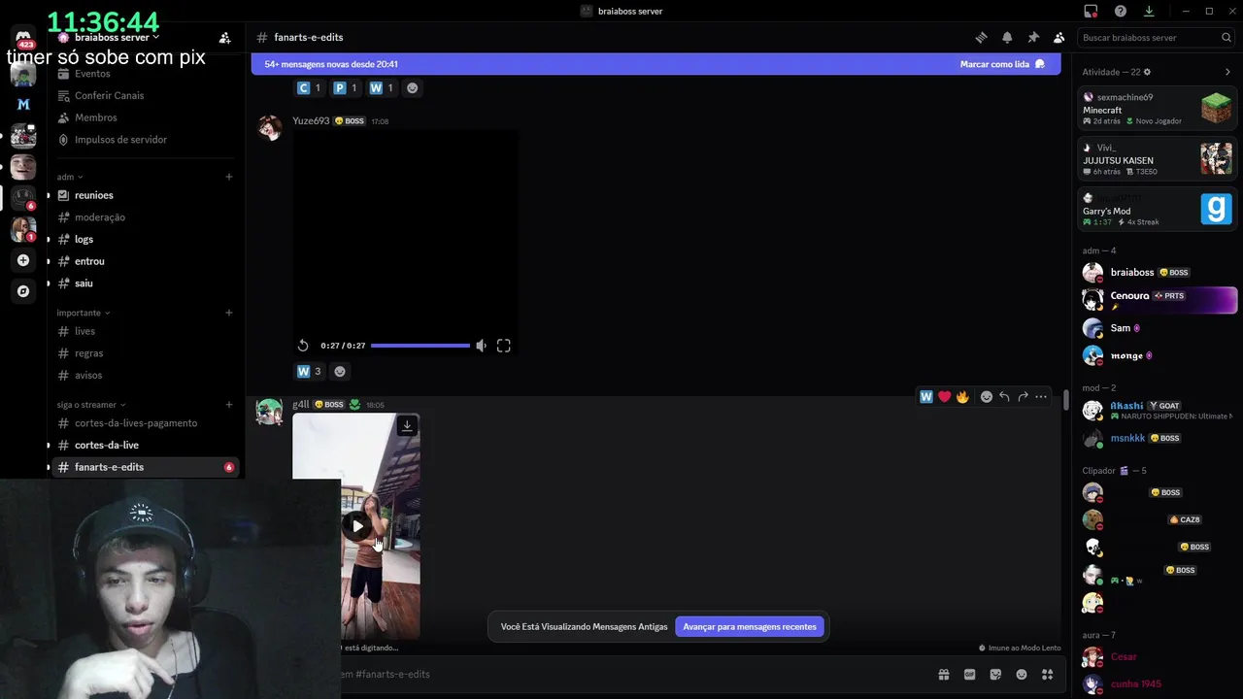This screenshot has height=699, width=1243.
Task: Reply to g4ll's message
Action: click(x=1004, y=396)
